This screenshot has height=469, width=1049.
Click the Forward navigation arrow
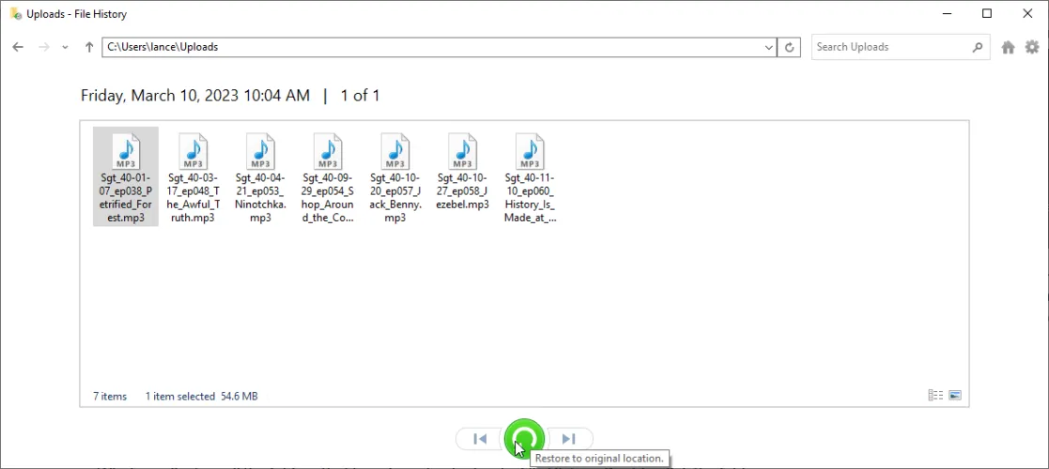pyautogui.click(x=43, y=47)
